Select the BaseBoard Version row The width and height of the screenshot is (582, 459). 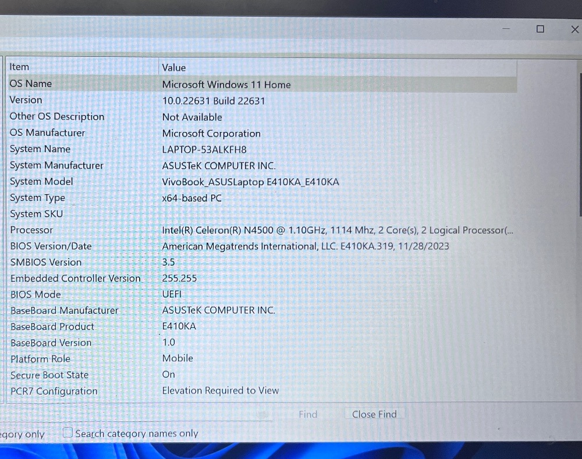click(262, 343)
